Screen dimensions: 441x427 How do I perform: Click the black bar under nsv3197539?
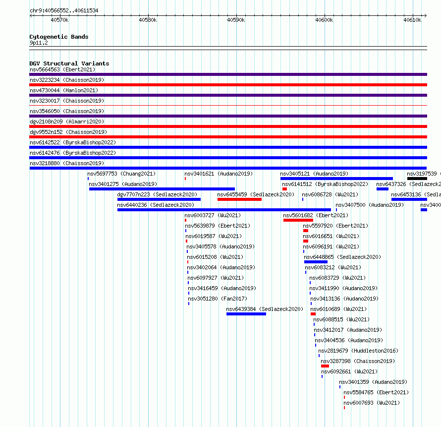[417, 179]
